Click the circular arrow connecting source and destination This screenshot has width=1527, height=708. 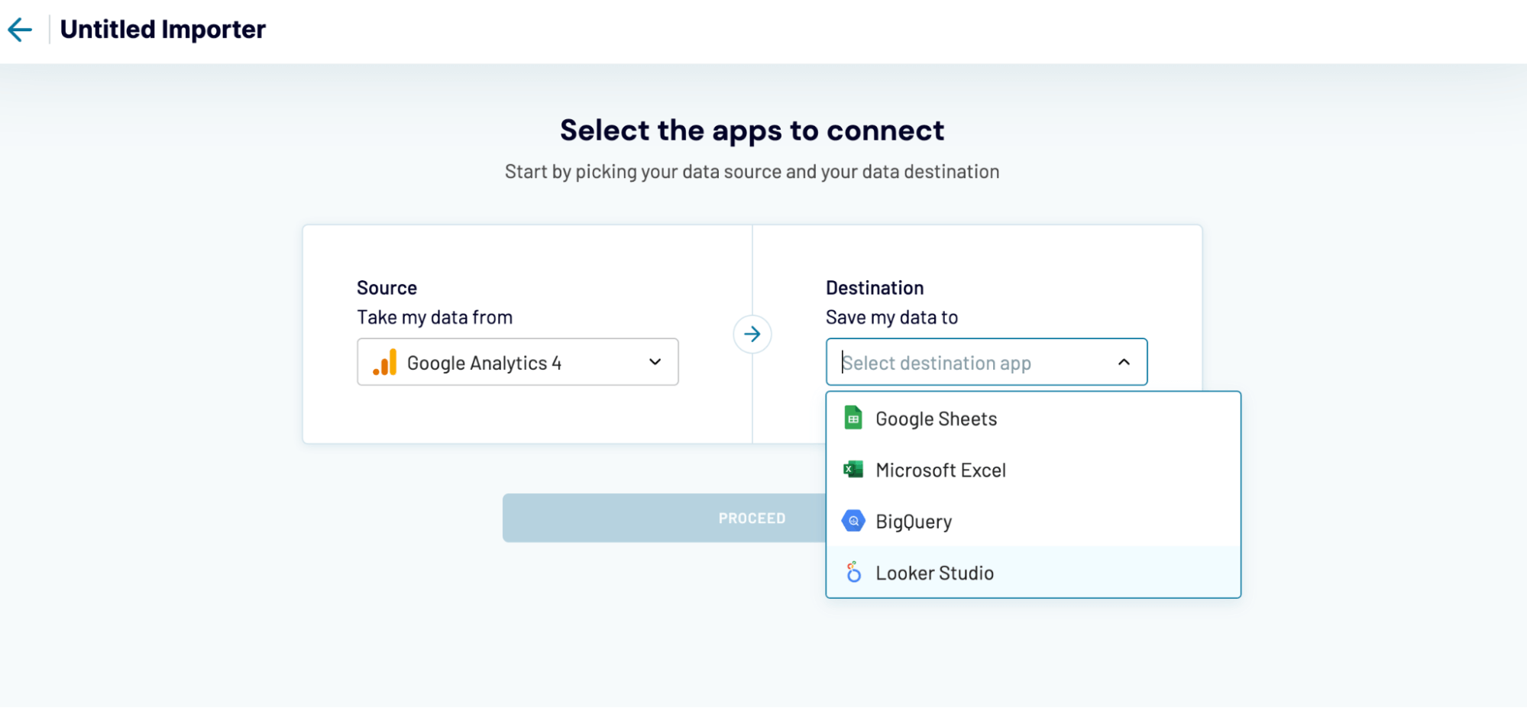[752, 334]
